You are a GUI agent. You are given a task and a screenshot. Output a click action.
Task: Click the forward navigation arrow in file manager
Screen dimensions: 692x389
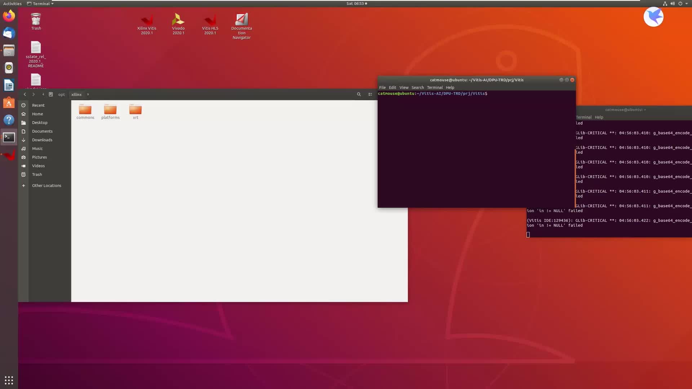pos(33,94)
